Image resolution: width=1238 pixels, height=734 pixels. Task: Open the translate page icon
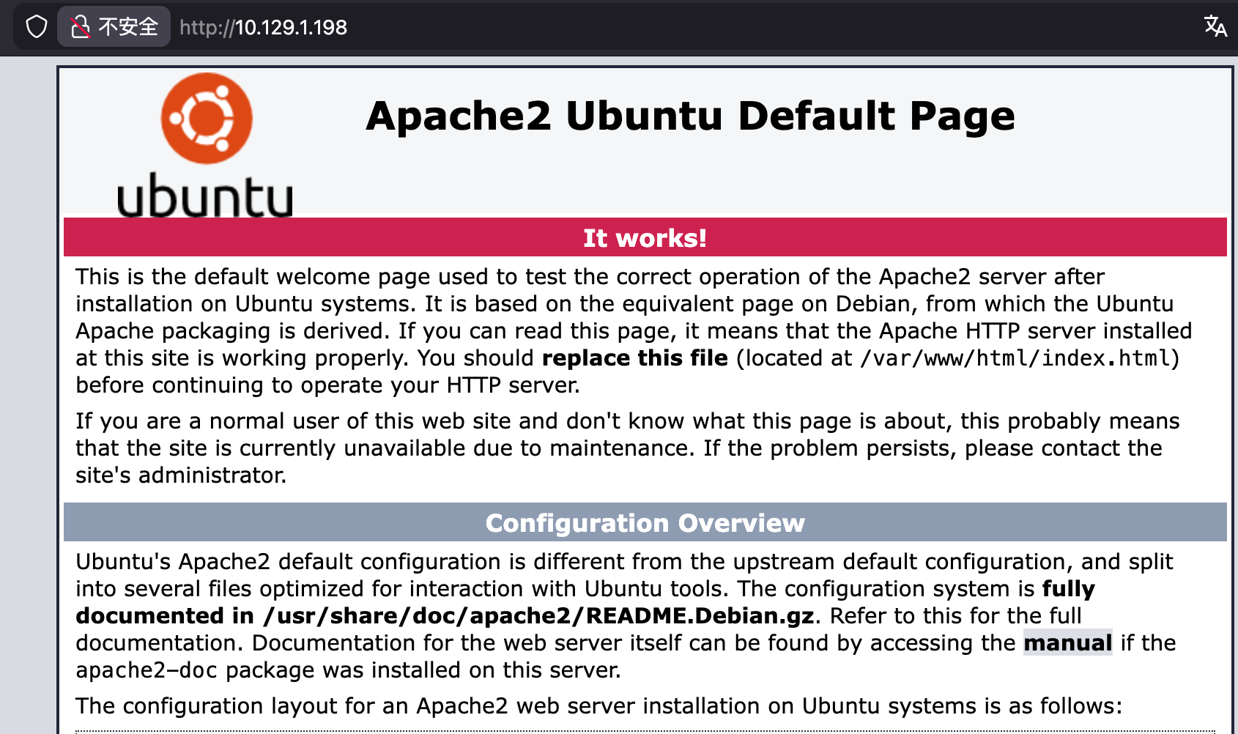[1215, 26]
